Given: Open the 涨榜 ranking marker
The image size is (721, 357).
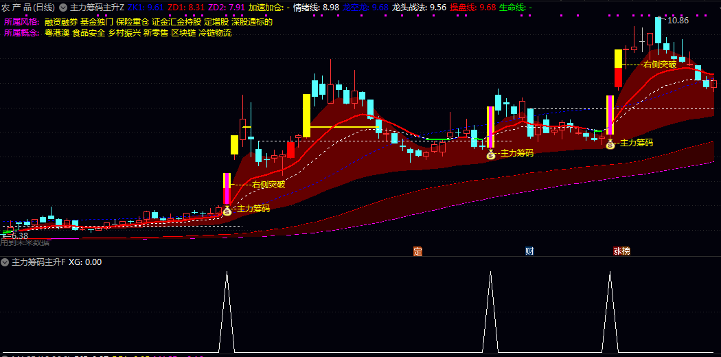Looking at the screenshot, I should (x=621, y=251).
